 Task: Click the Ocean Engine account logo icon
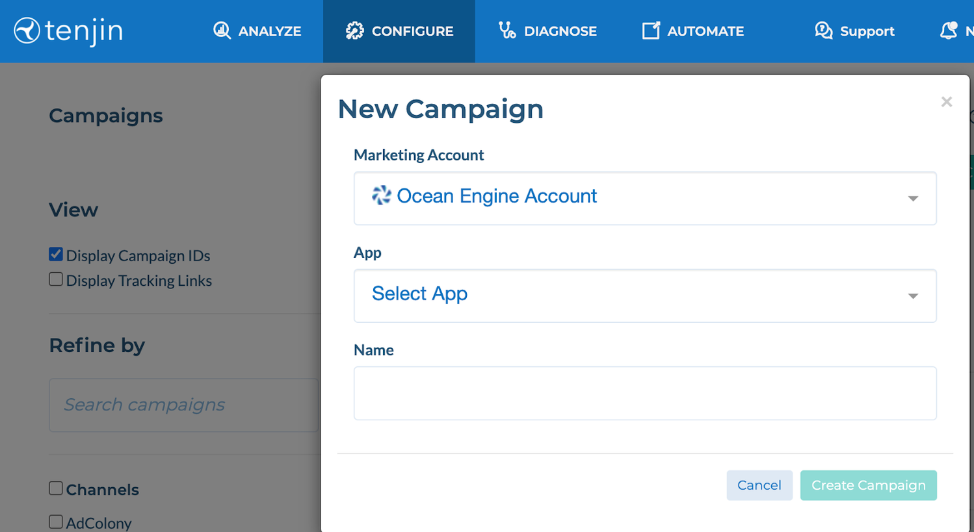[x=381, y=195]
